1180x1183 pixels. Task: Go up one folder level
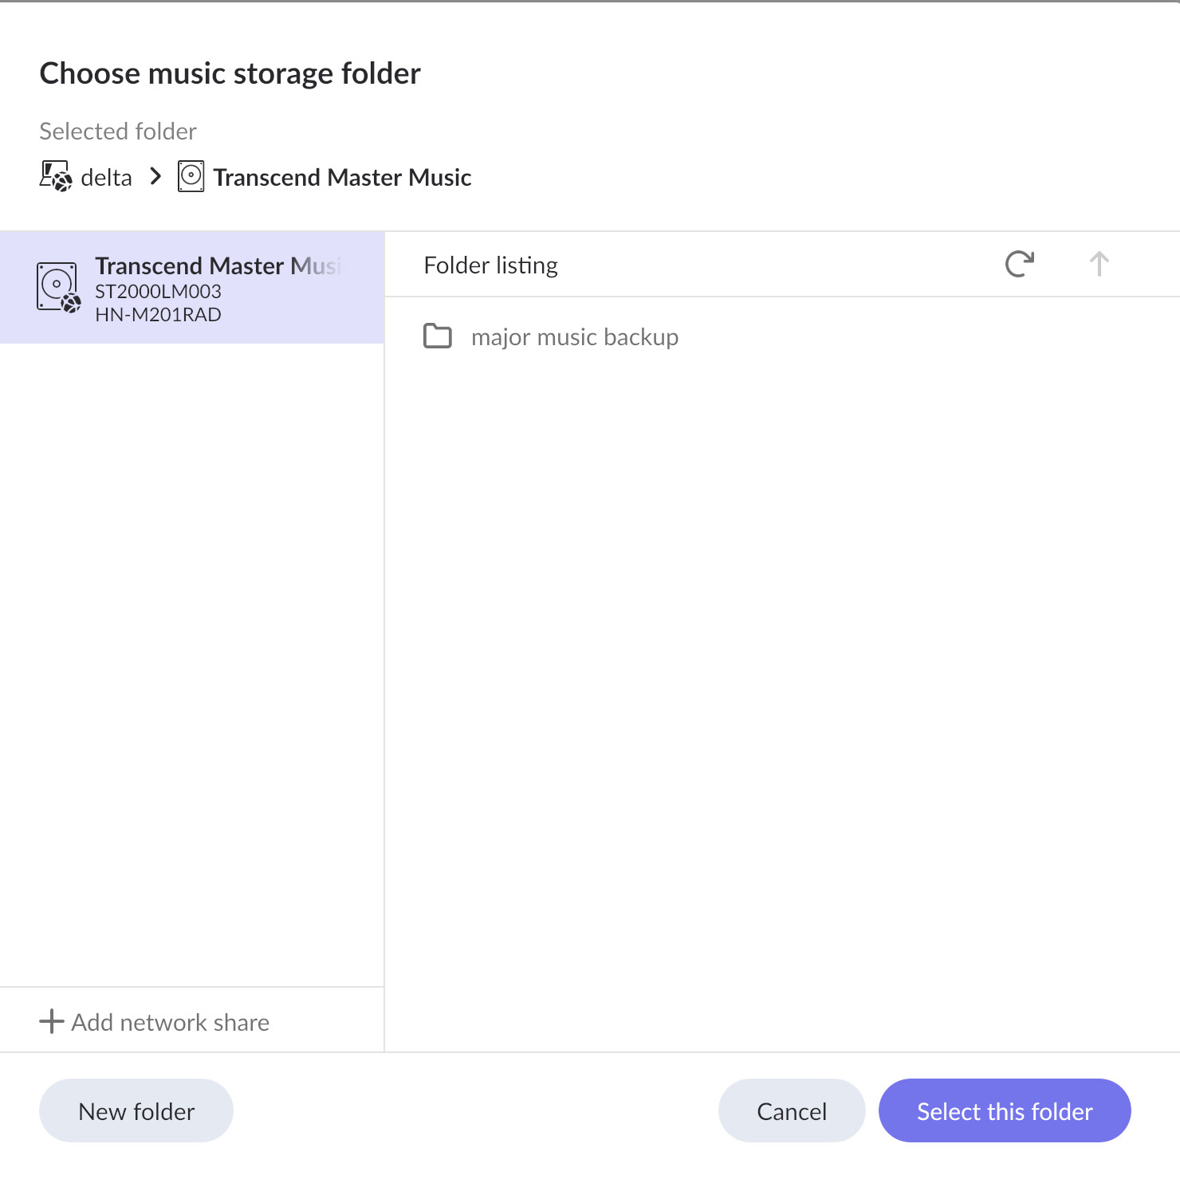click(x=1099, y=264)
